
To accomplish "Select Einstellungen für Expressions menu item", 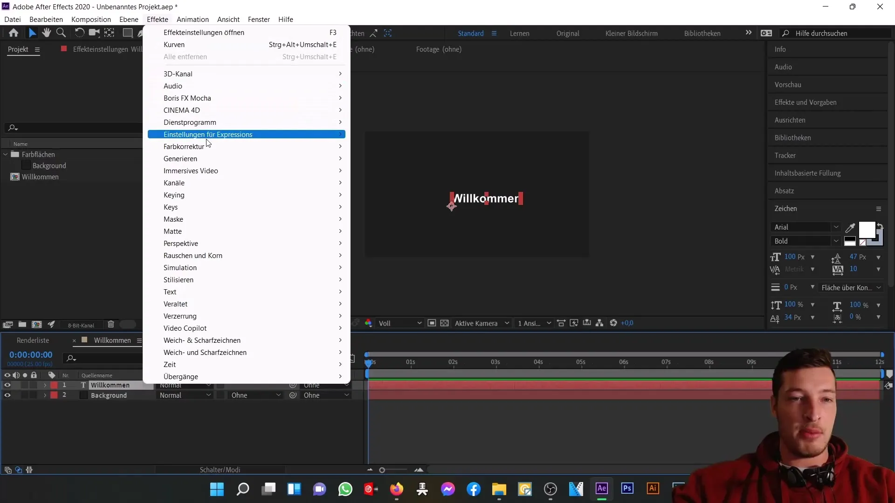I will coord(208,134).
